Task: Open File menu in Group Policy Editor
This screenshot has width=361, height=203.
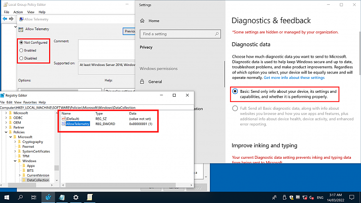Action: (6, 12)
